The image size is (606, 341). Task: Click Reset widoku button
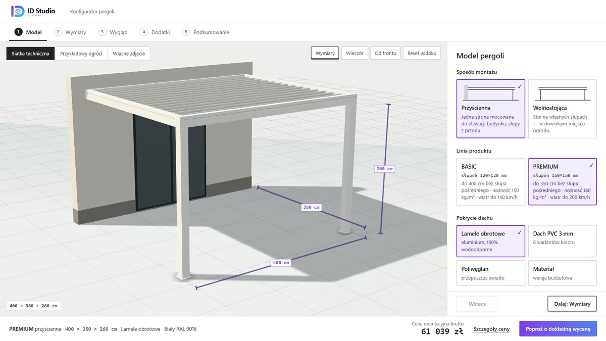(422, 53)
